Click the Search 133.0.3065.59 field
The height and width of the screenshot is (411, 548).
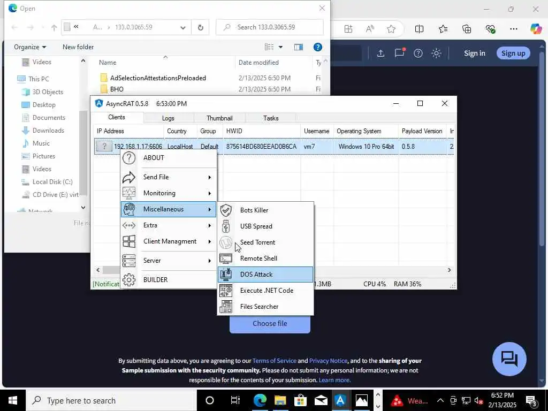(270, 27)
